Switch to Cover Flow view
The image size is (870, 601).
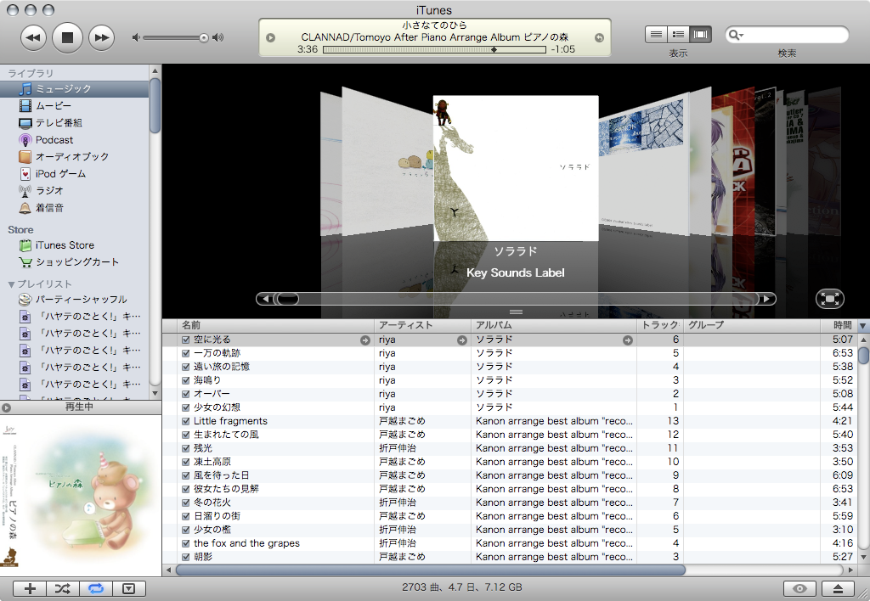[700, 34]
